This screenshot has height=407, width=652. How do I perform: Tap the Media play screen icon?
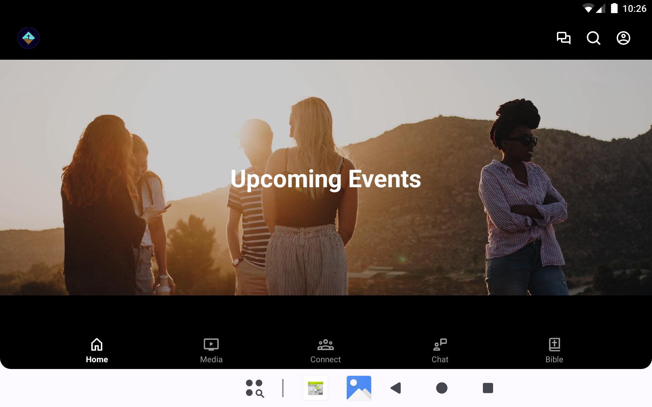(x=211, y=345)
